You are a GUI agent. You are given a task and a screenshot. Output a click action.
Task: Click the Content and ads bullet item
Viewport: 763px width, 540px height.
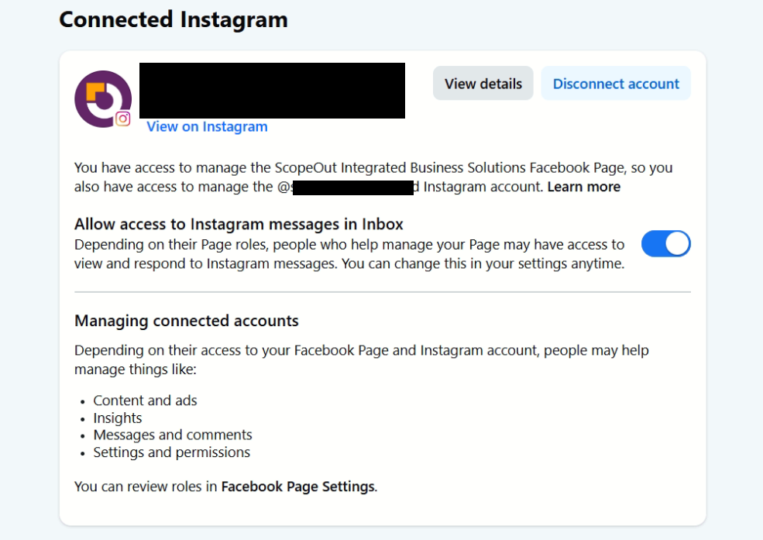pos(145,401)
